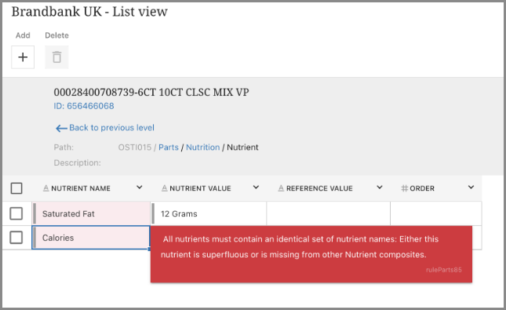This screenshot has height=310, width=506.
Task: Open the Order column dropdown arrow
Action: (x=471, y=188)
